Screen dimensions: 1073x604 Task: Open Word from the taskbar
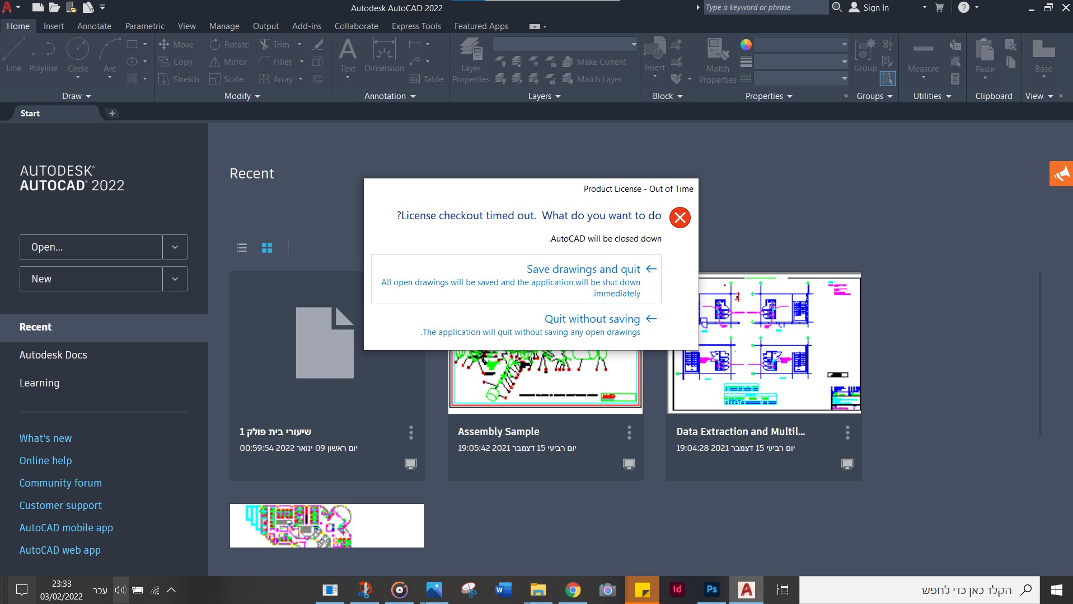point(503,589)
